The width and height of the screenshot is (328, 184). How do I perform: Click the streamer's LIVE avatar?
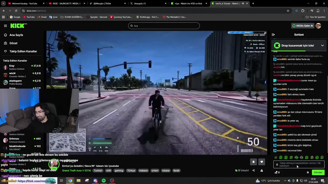click(x=54, y=164)
